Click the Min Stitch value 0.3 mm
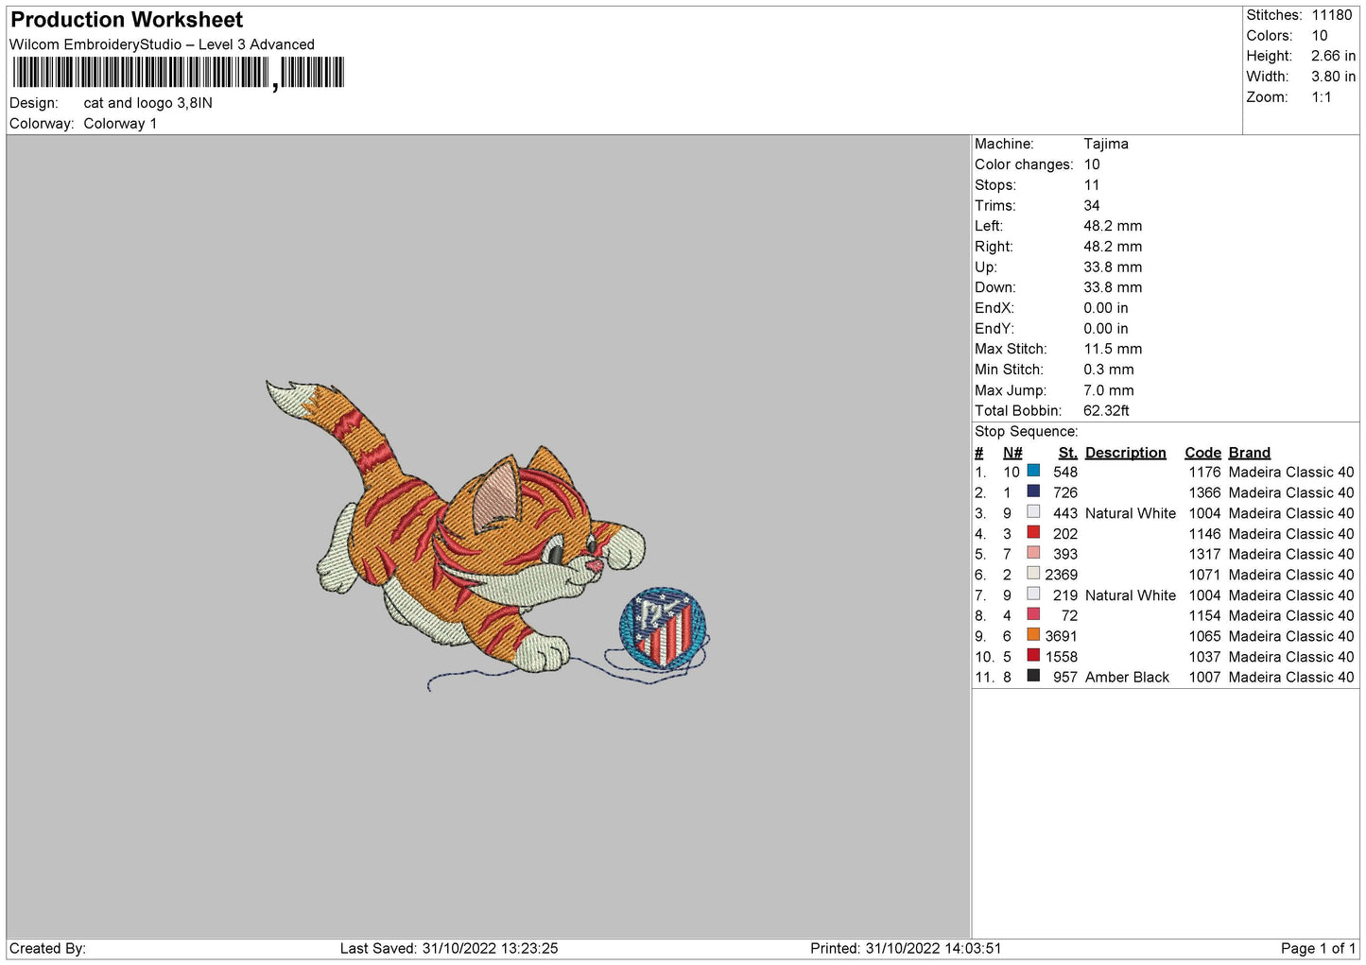Image resolution: width=1366 pixels, height=965 pixels. pyautogui.click(x=1109, y=370)
